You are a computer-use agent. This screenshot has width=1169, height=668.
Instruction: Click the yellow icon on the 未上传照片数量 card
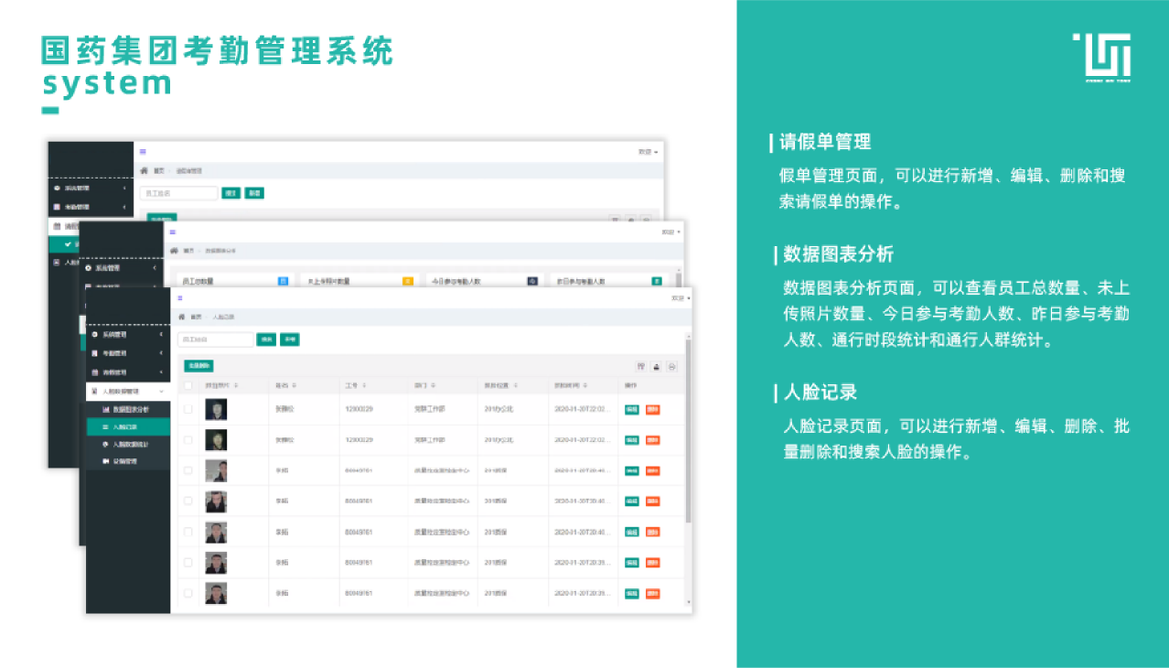click(x=408, y=281)
